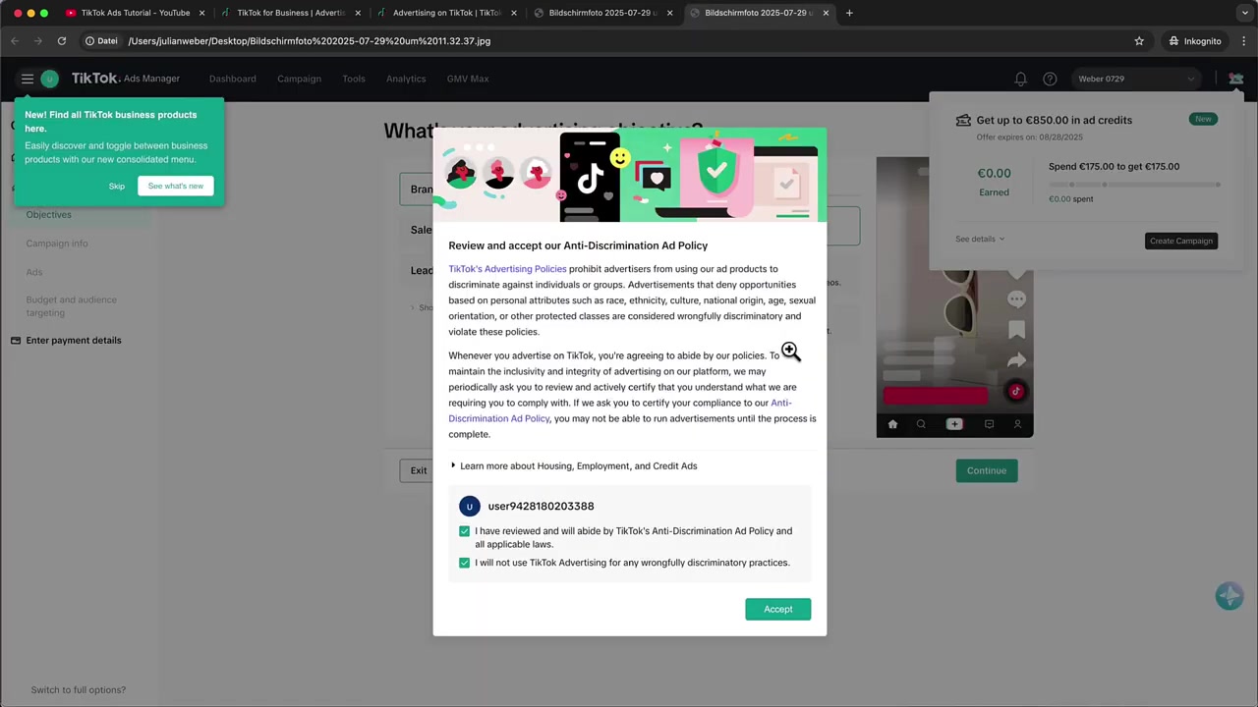Click the comment icon in phone preview

1016,299
